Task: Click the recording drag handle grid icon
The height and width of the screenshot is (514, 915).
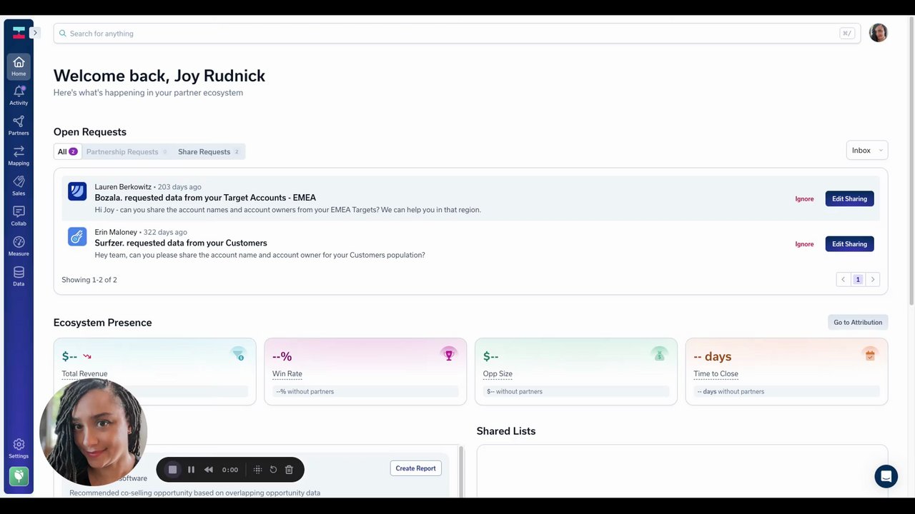Action: coord(257,470)
